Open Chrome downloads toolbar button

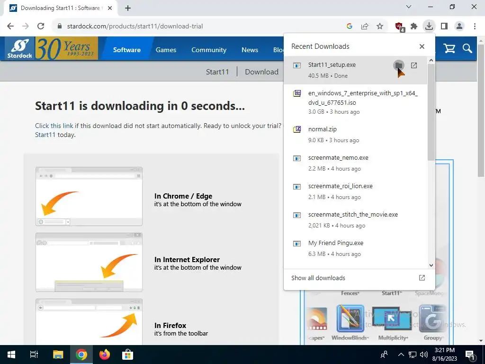pos(429,26)
